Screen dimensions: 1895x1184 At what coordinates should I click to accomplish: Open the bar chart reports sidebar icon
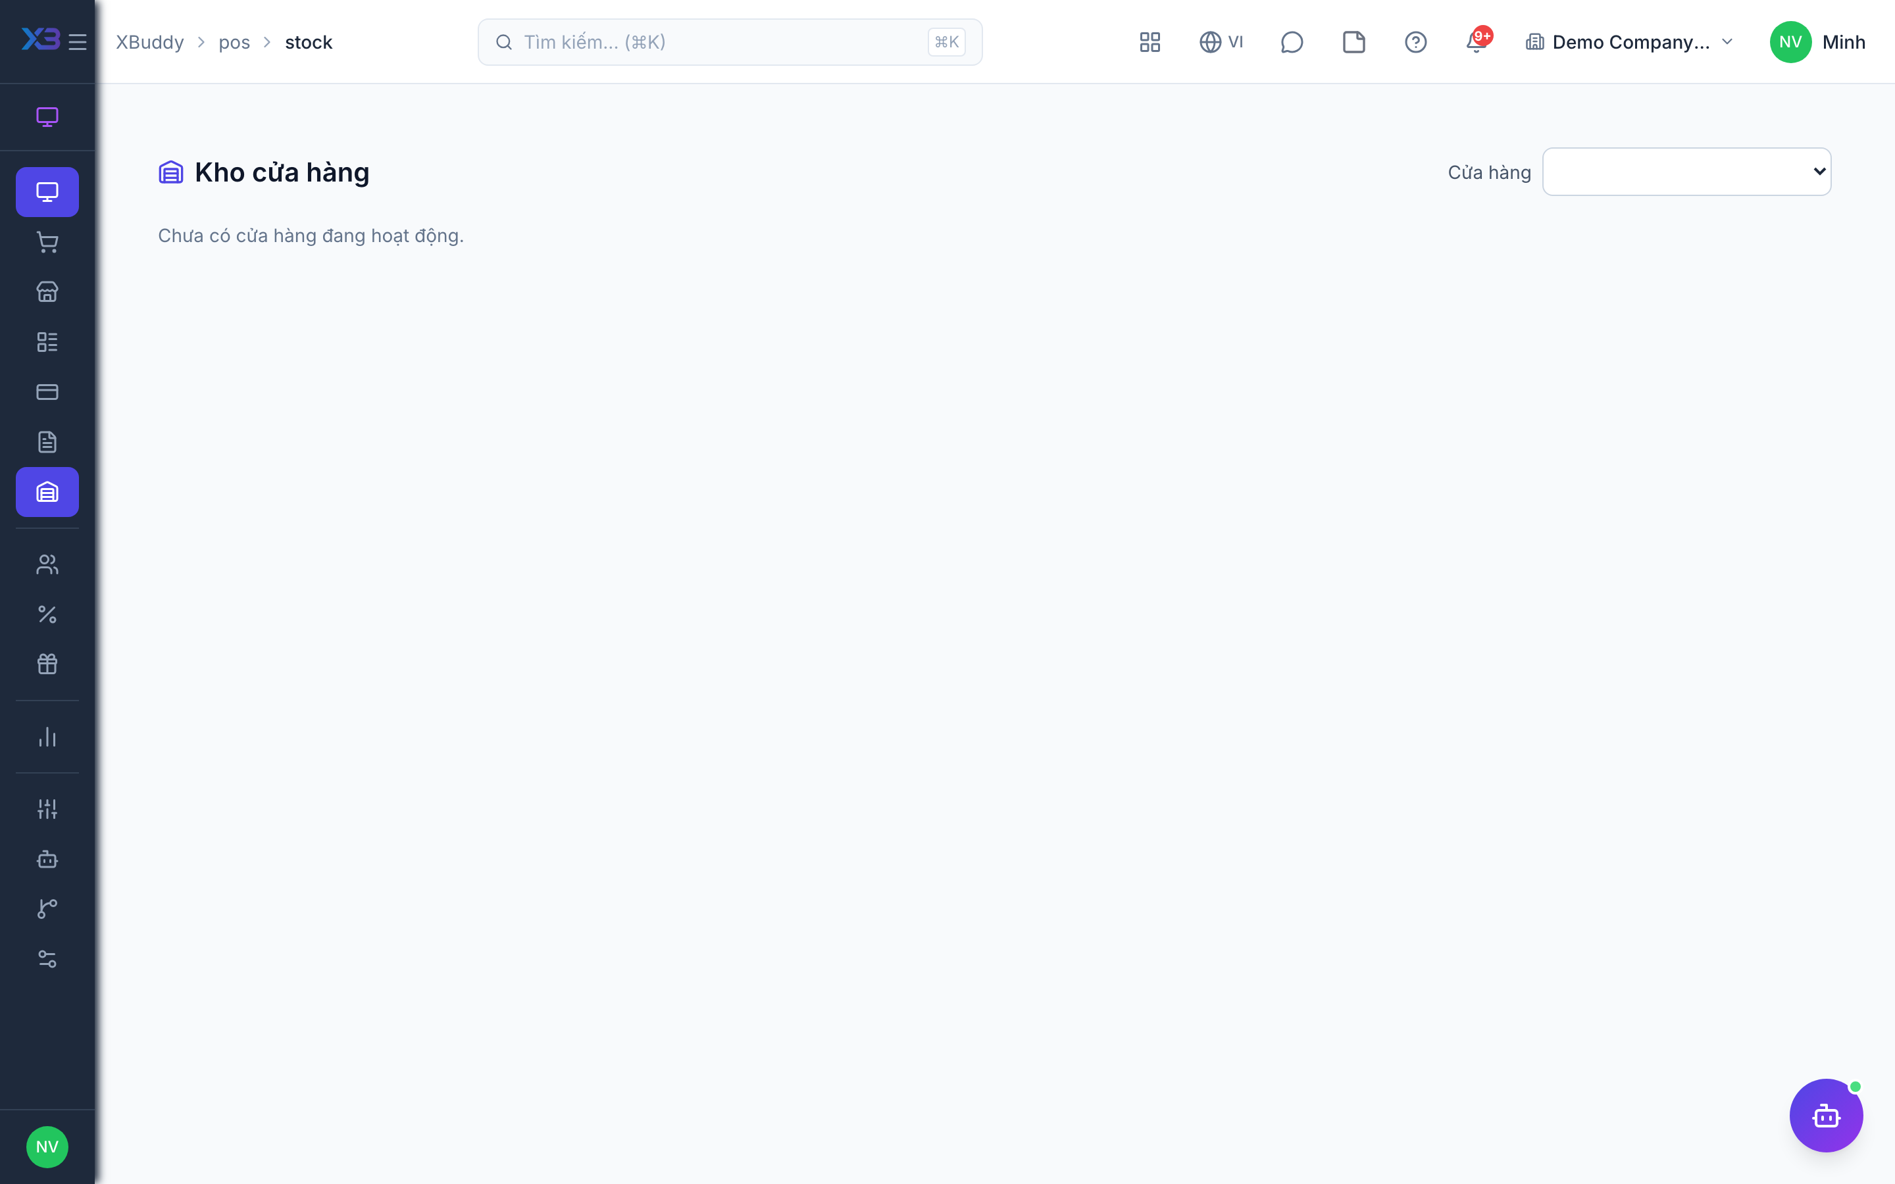pyautogui.click(x=47, y=737)
